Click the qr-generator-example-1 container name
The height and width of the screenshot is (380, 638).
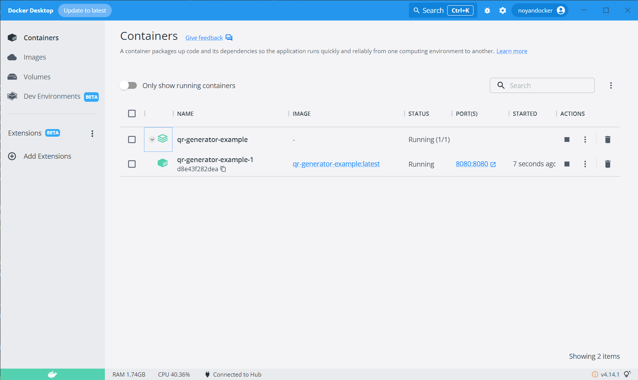215,160
